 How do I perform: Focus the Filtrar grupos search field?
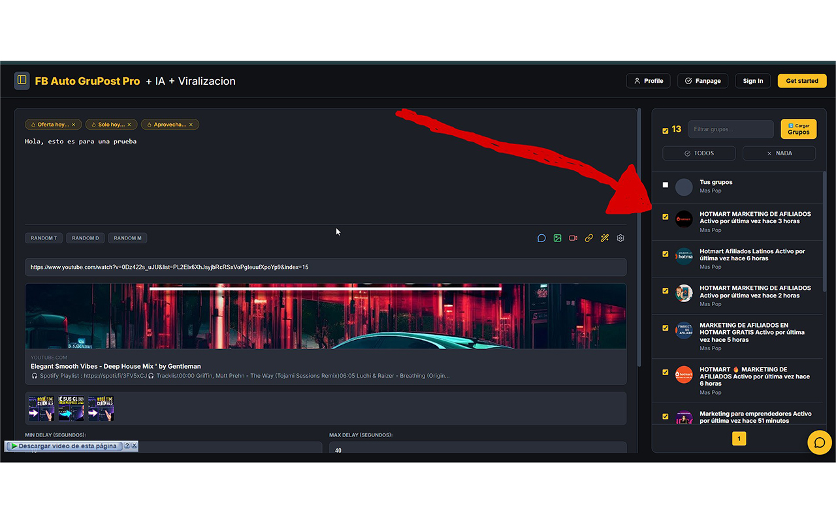point(731,129)
